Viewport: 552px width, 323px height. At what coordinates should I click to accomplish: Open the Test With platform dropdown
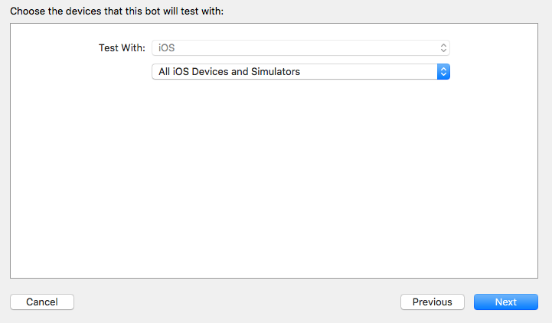pyautogui.click(x=300, y=47)
